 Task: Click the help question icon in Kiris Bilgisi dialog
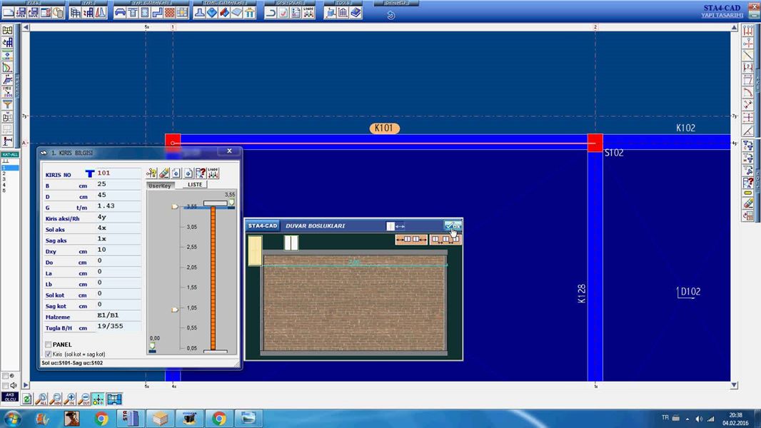pos(201,173)
